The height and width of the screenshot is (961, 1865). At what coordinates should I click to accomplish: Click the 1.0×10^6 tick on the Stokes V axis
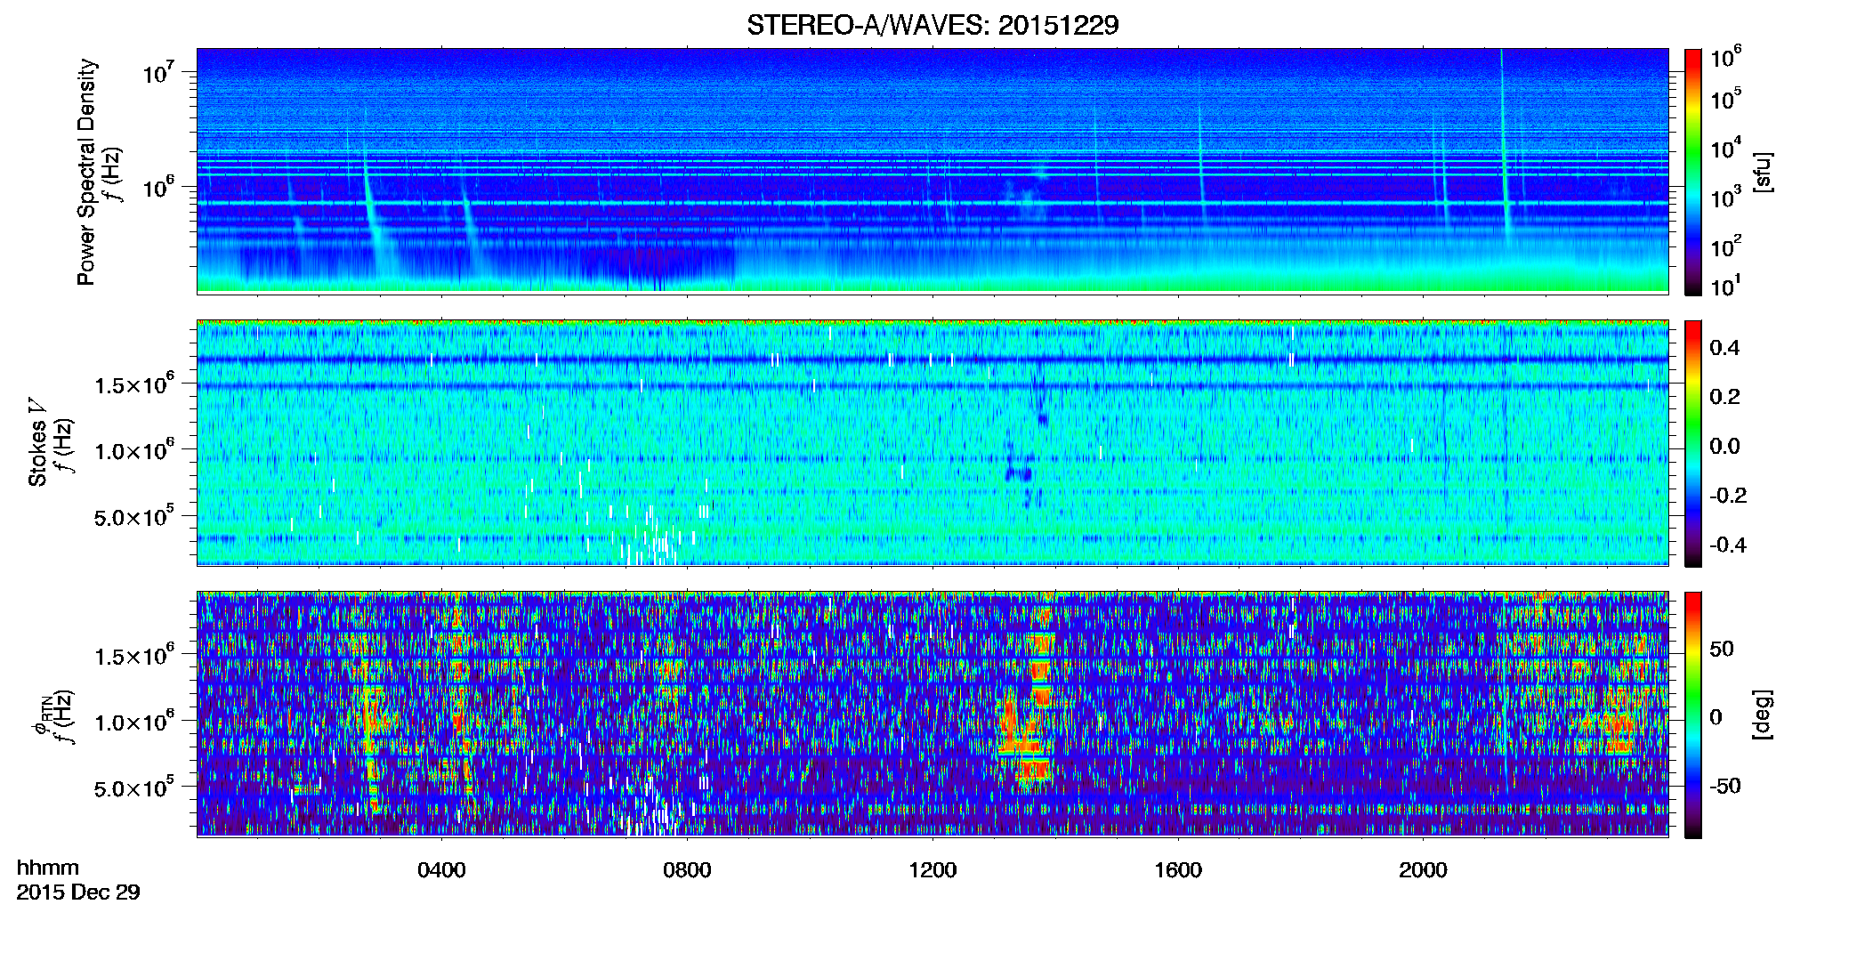pos(134,450)
